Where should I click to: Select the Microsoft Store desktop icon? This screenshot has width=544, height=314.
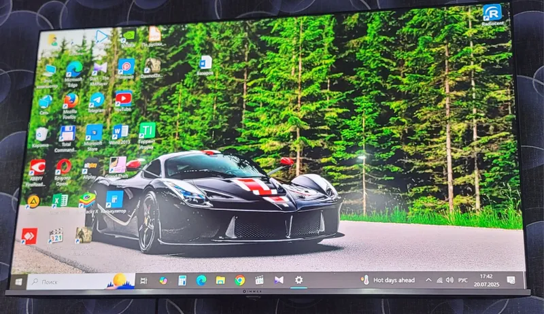coord(94,133)
